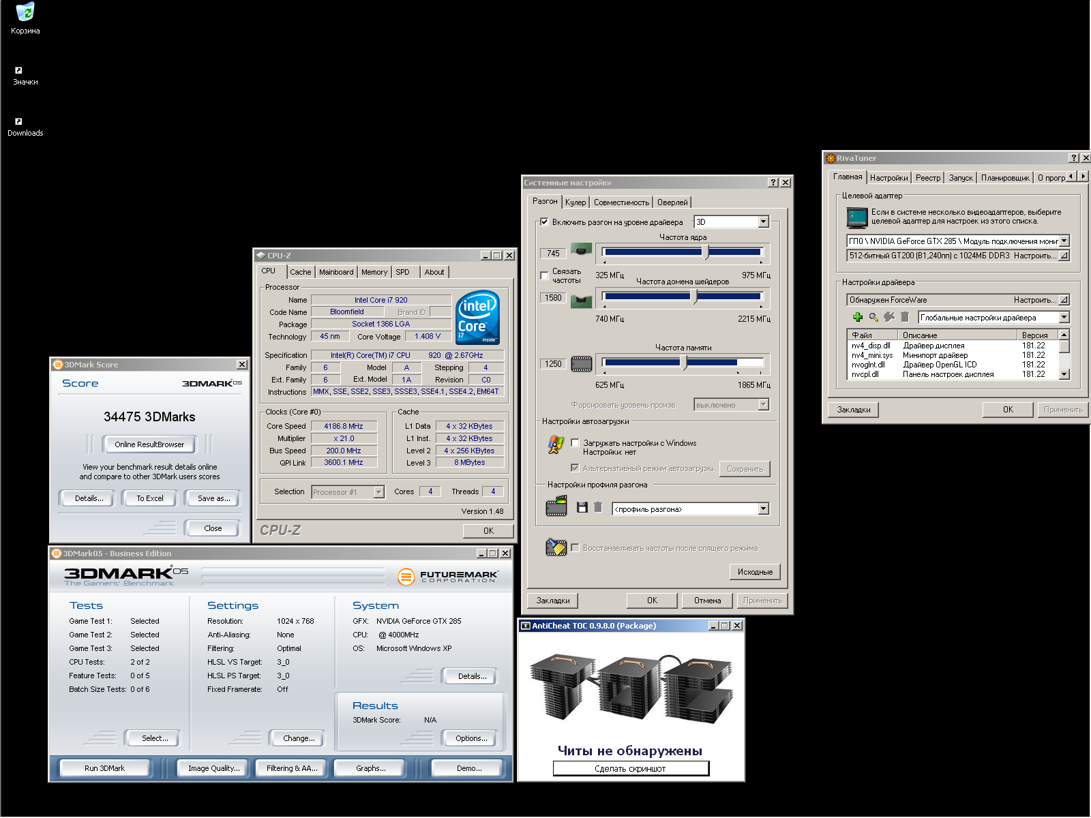Click the Filtering & AA... button

click(x=292, y=768)
